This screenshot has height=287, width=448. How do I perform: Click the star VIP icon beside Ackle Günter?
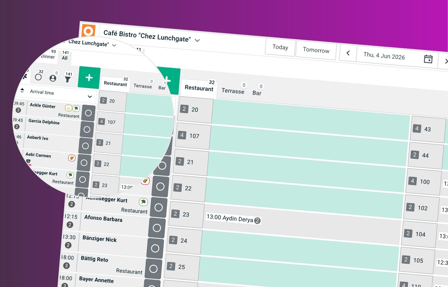(69, 108)
